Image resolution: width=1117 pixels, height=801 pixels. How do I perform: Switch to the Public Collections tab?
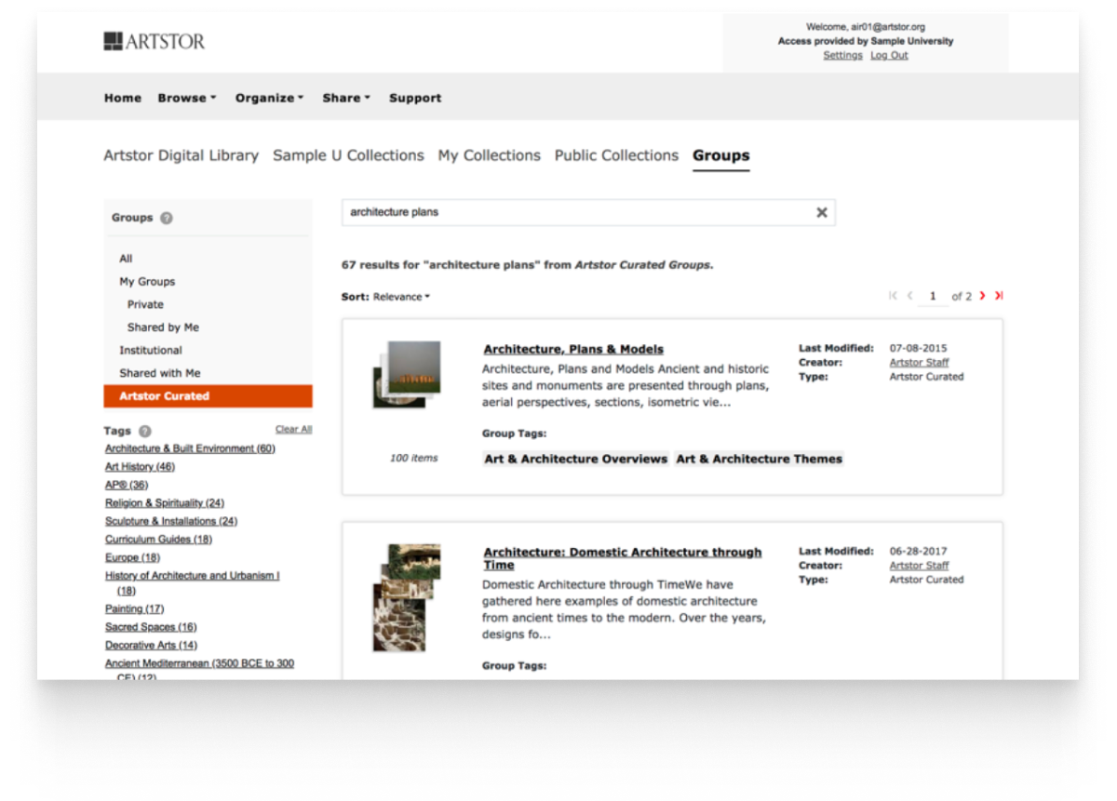coord(616,155)
